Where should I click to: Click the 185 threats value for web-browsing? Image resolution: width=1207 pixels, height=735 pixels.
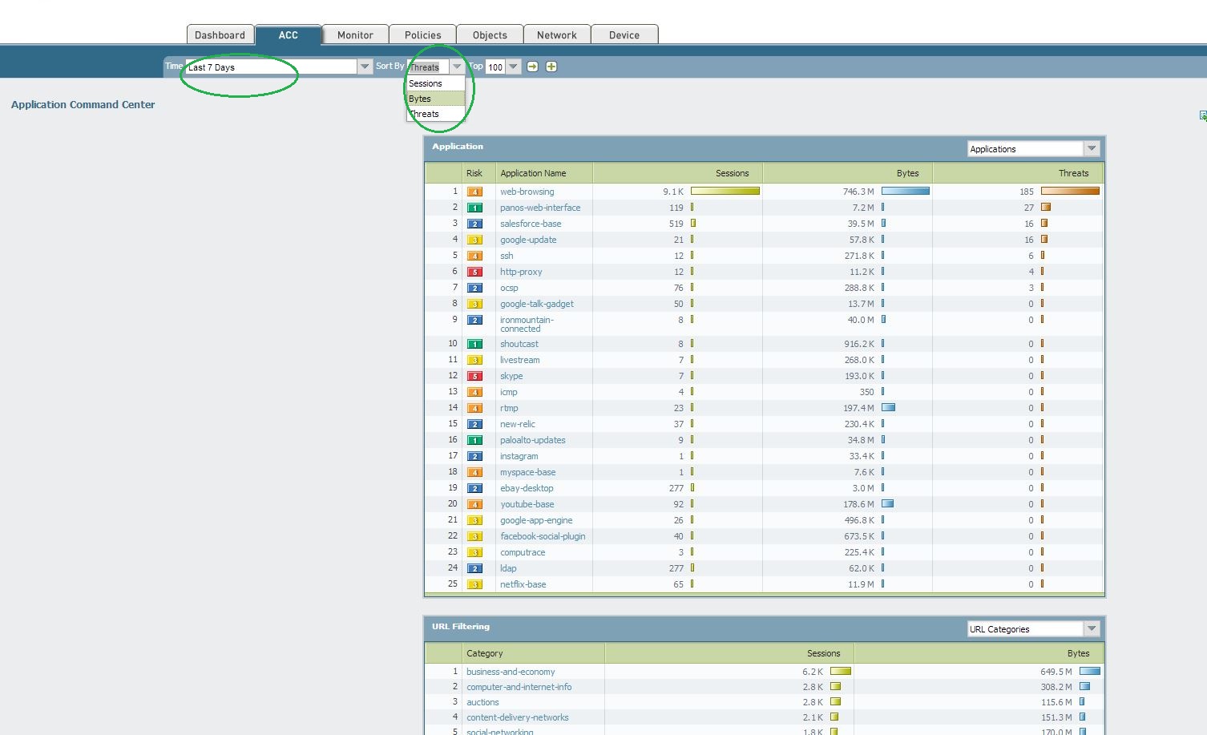[x=1027, y=192]
